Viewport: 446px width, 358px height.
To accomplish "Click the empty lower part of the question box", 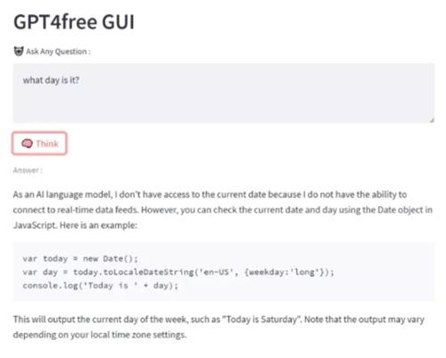I will [224, 105].
